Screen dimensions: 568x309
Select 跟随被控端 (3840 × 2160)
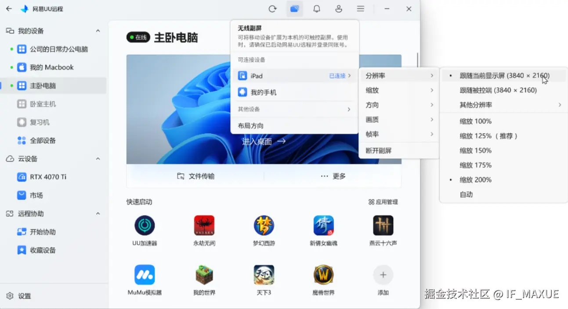pyautogui.click(x=504, y=90)
